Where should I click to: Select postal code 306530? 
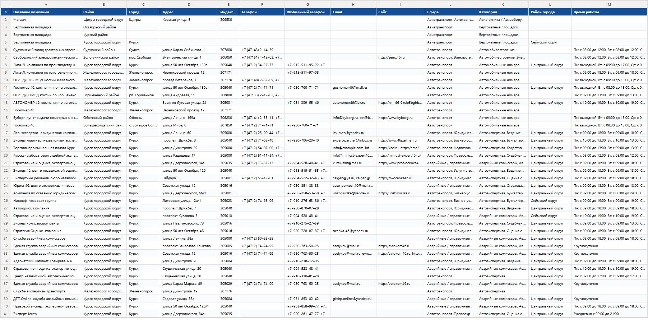tap(228, 20)
